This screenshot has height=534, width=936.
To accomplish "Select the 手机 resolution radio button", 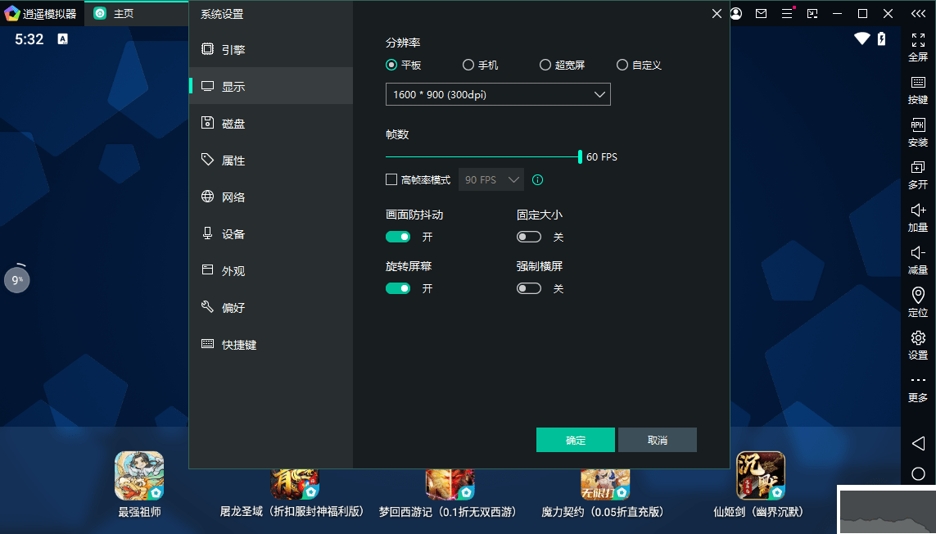I will coord(468,65).
